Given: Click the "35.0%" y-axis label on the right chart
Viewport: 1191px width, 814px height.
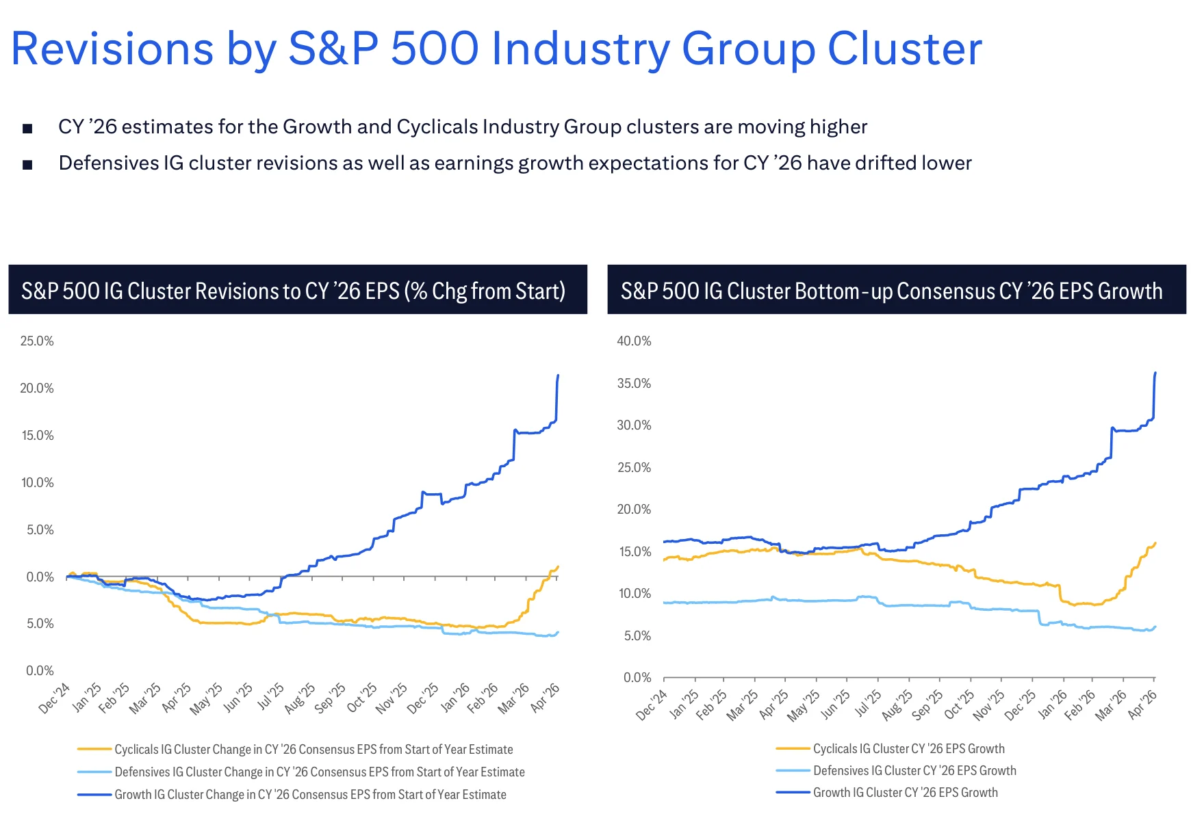Looking at the screenshot, I should [x=635, y=383].
